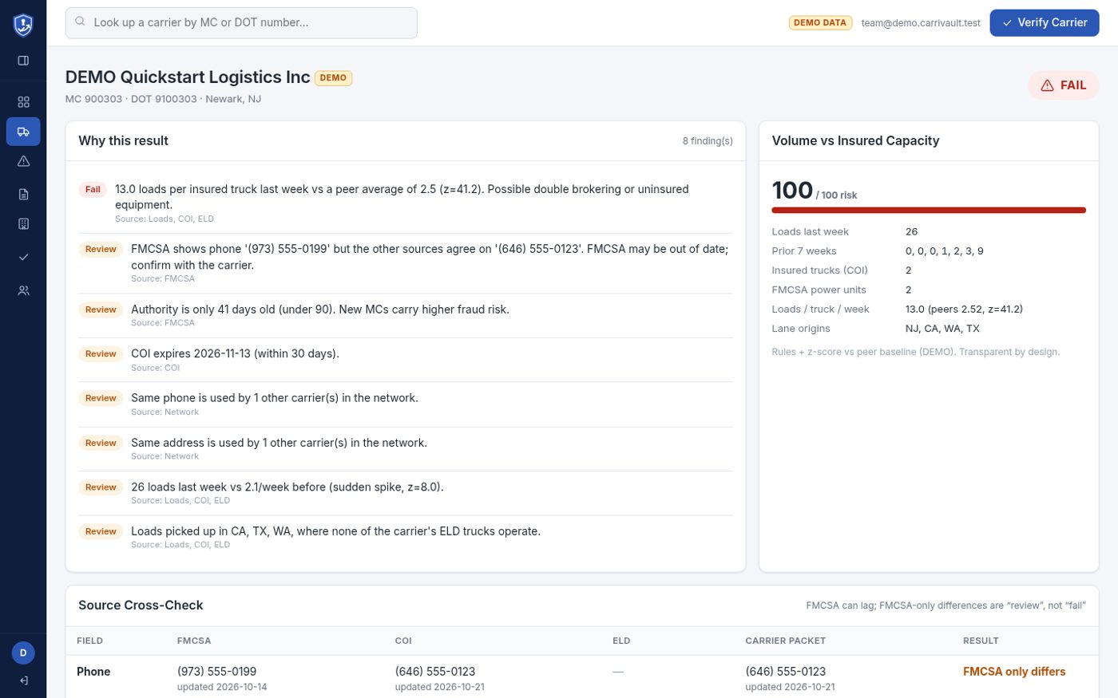Click the DEMO tag beside carrier name
Image resolution: width=1118 pixels, height=698 pixels.
pyautogui.click(x=333, y=77)
